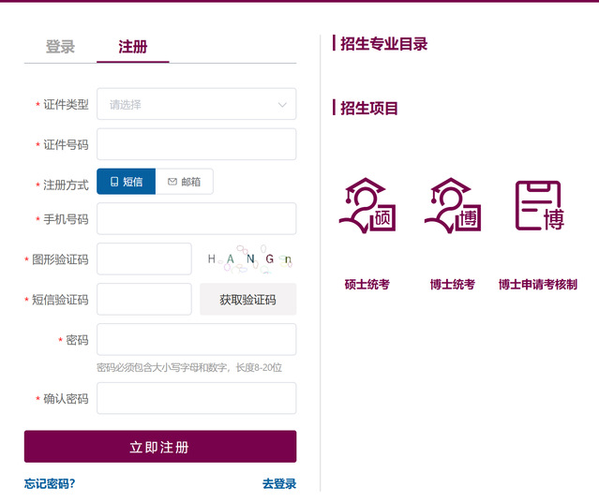The image size is (599, 502).
Task: Click the envelope icon in 邮箱 option
Action: point(172,182)
